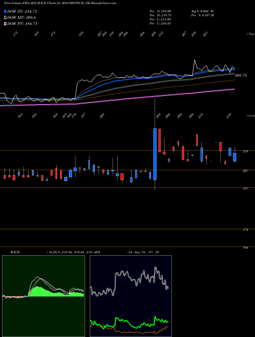
Task: Select the 'DOW ST: 214.71' legend text
Action: (x=22, y=11)
